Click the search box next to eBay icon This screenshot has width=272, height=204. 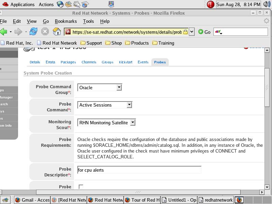[245, 32]
